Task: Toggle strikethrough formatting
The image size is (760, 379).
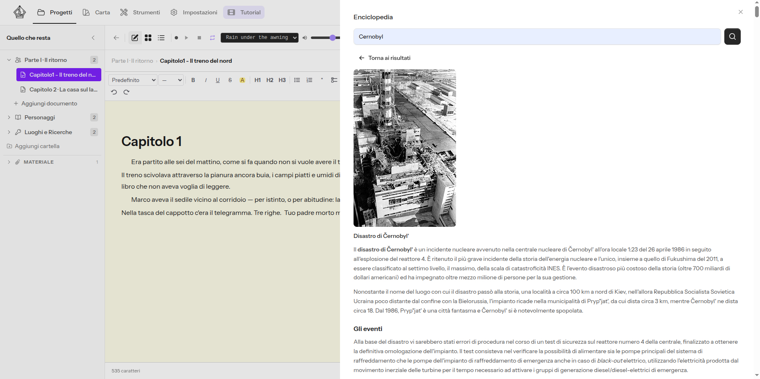Action: coord(230,80)
